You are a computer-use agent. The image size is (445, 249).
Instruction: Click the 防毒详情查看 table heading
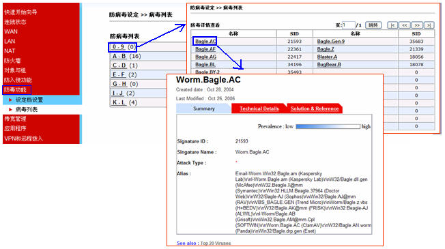click(205, 25)
